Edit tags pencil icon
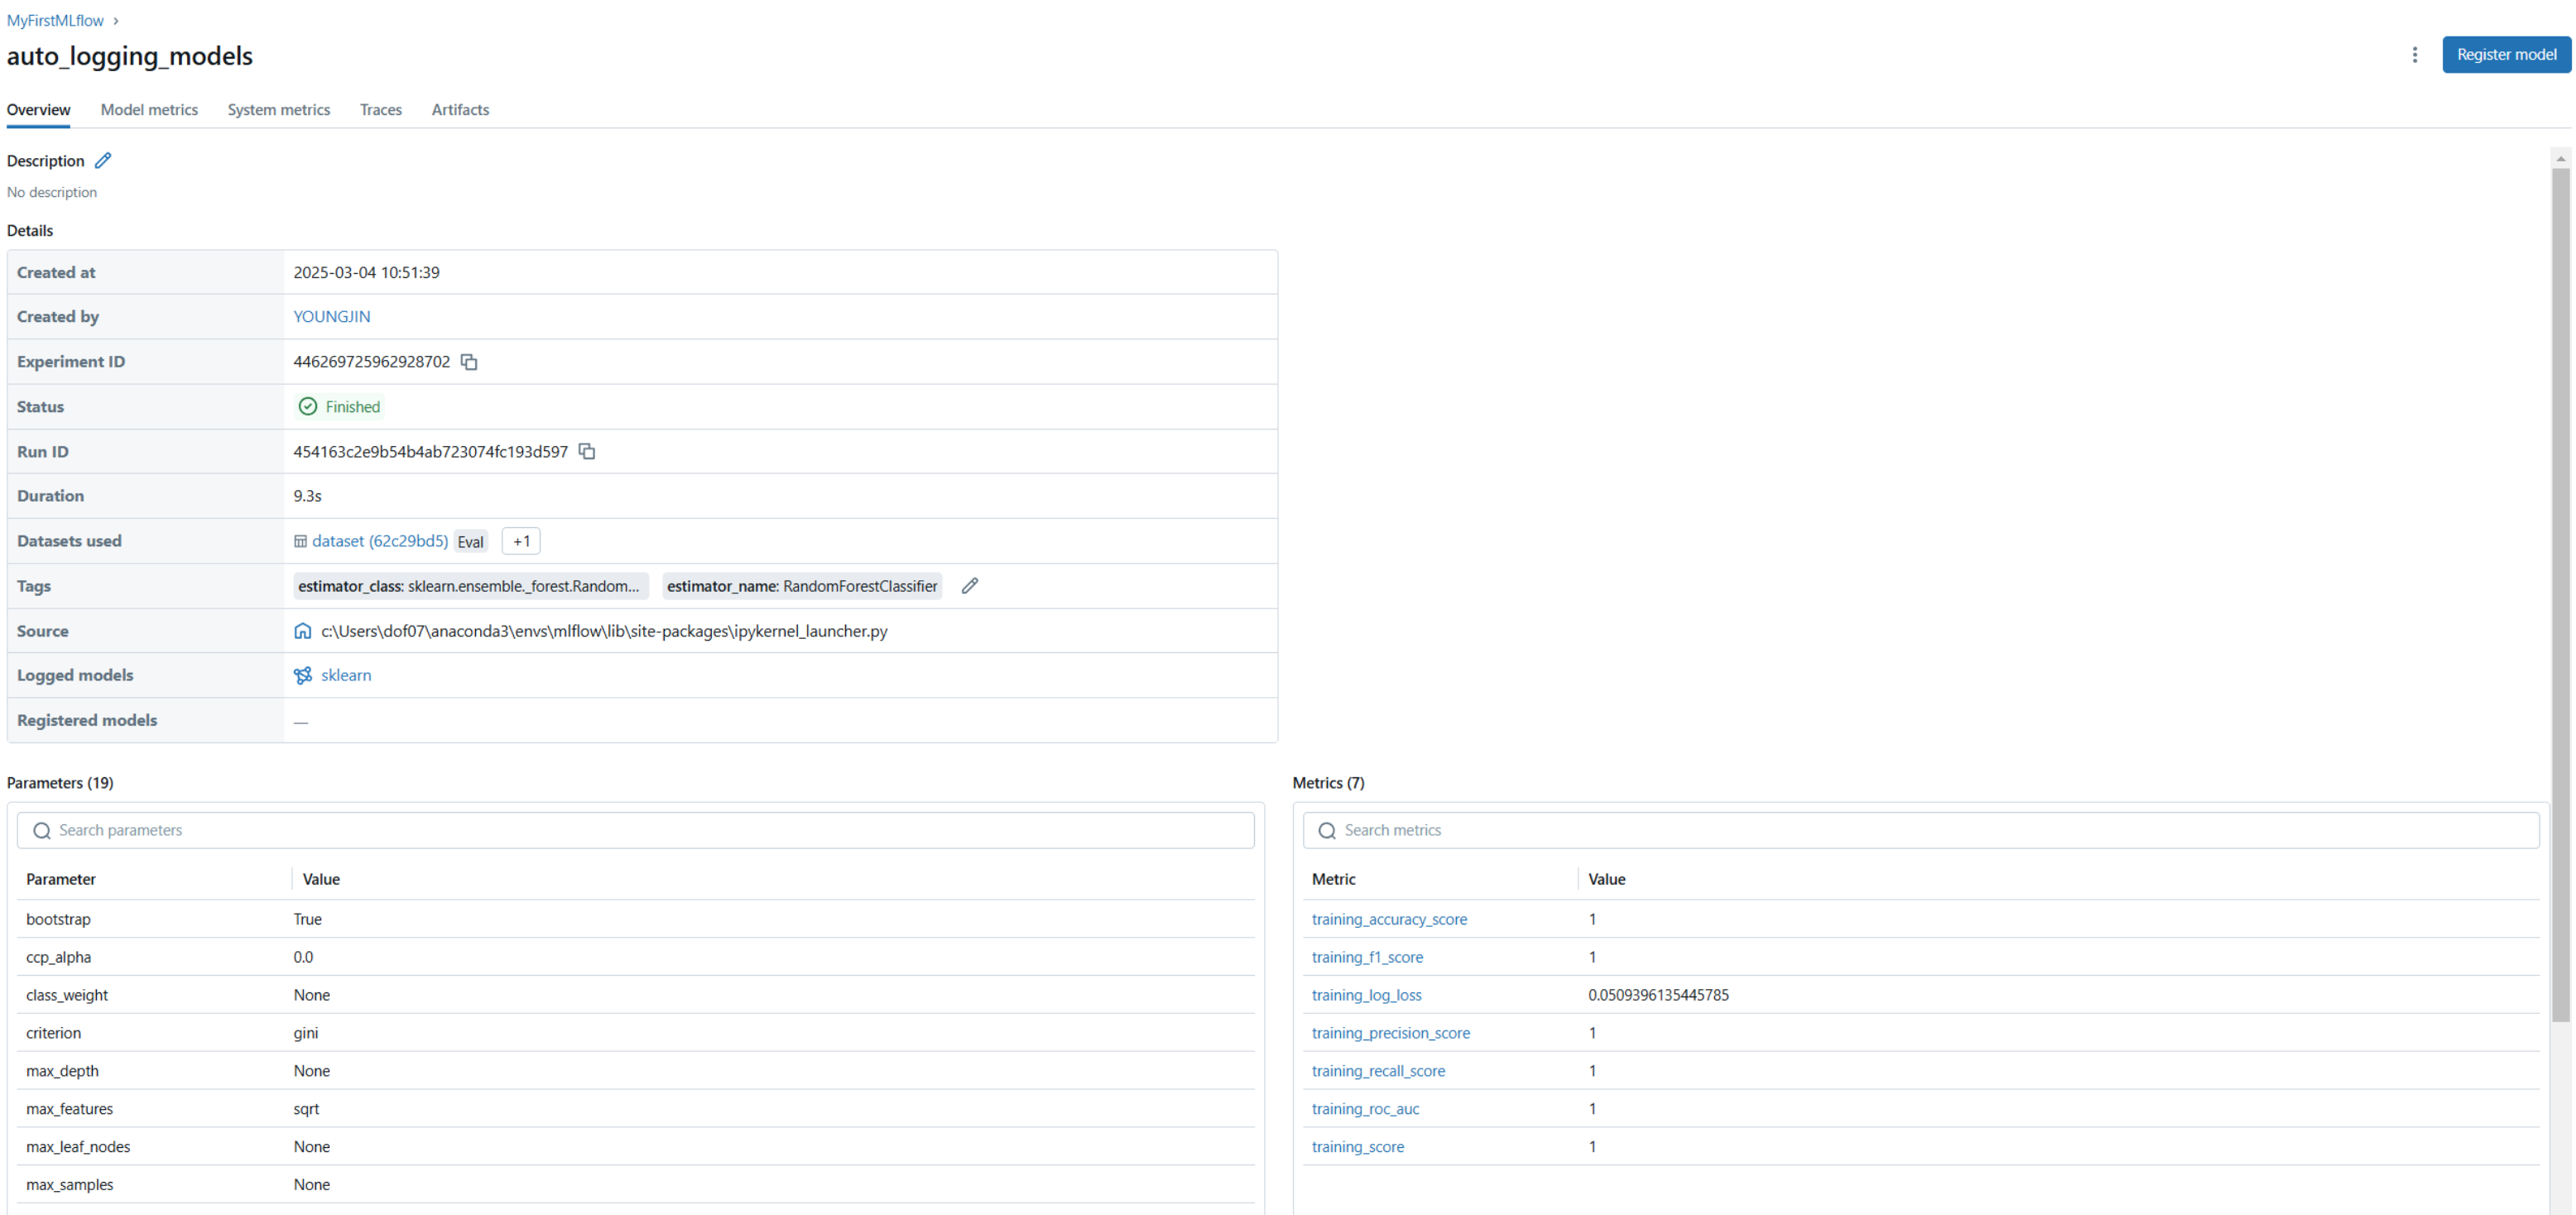Viewport: 2576px width, 1215px height. coord(969,586)
